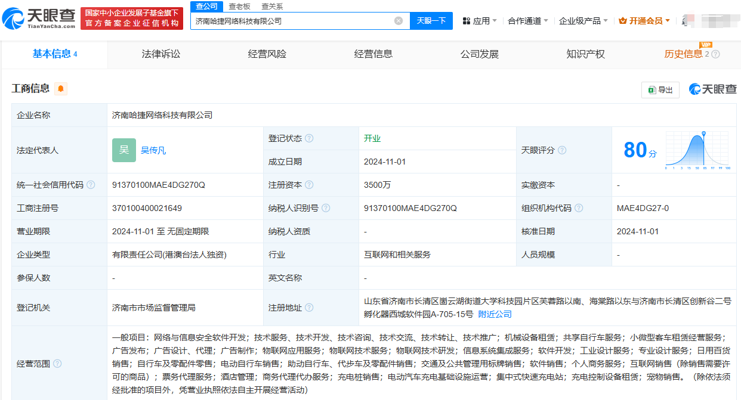The width and height of the screenshot is (741, 400).
Task: Click the orange bell alert icon
Action: pos(61,89)
